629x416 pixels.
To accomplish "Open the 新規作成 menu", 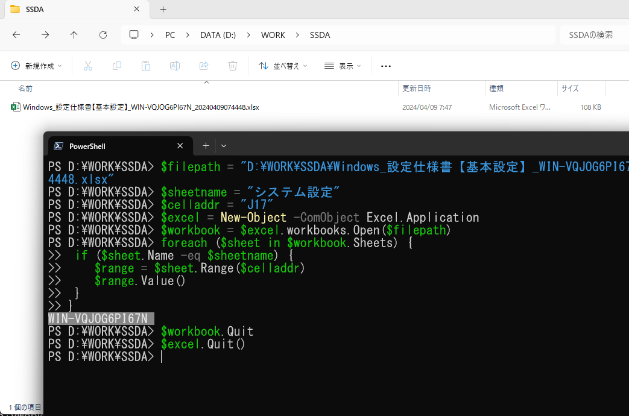I will (36, 66).
